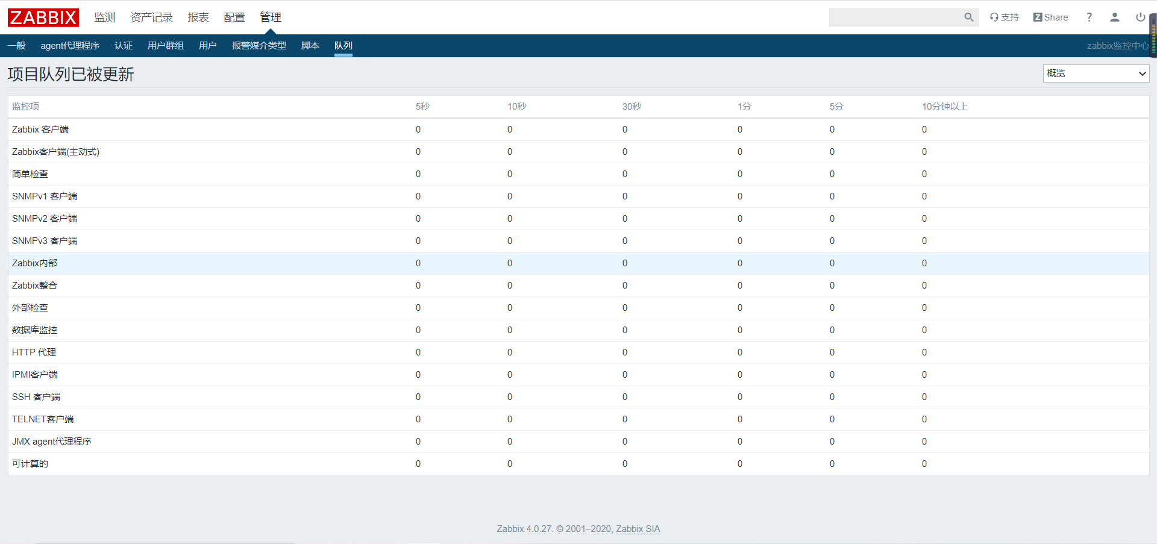Open the Share link
1157x544 pixels.
1050,17
